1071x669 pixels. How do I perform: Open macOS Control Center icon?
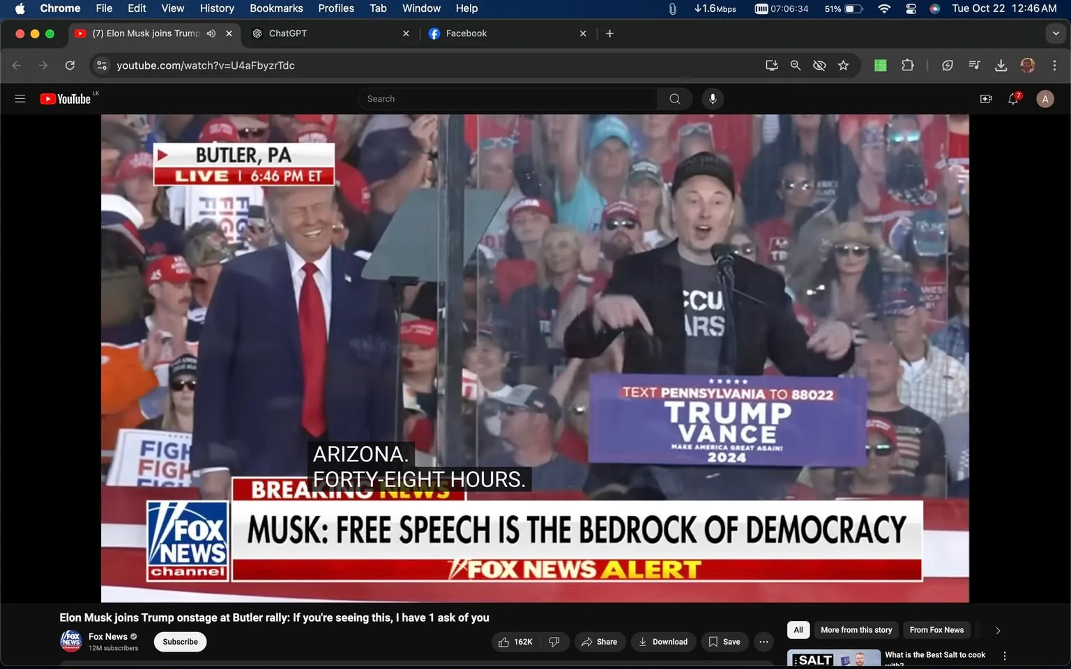click(911, 8)
